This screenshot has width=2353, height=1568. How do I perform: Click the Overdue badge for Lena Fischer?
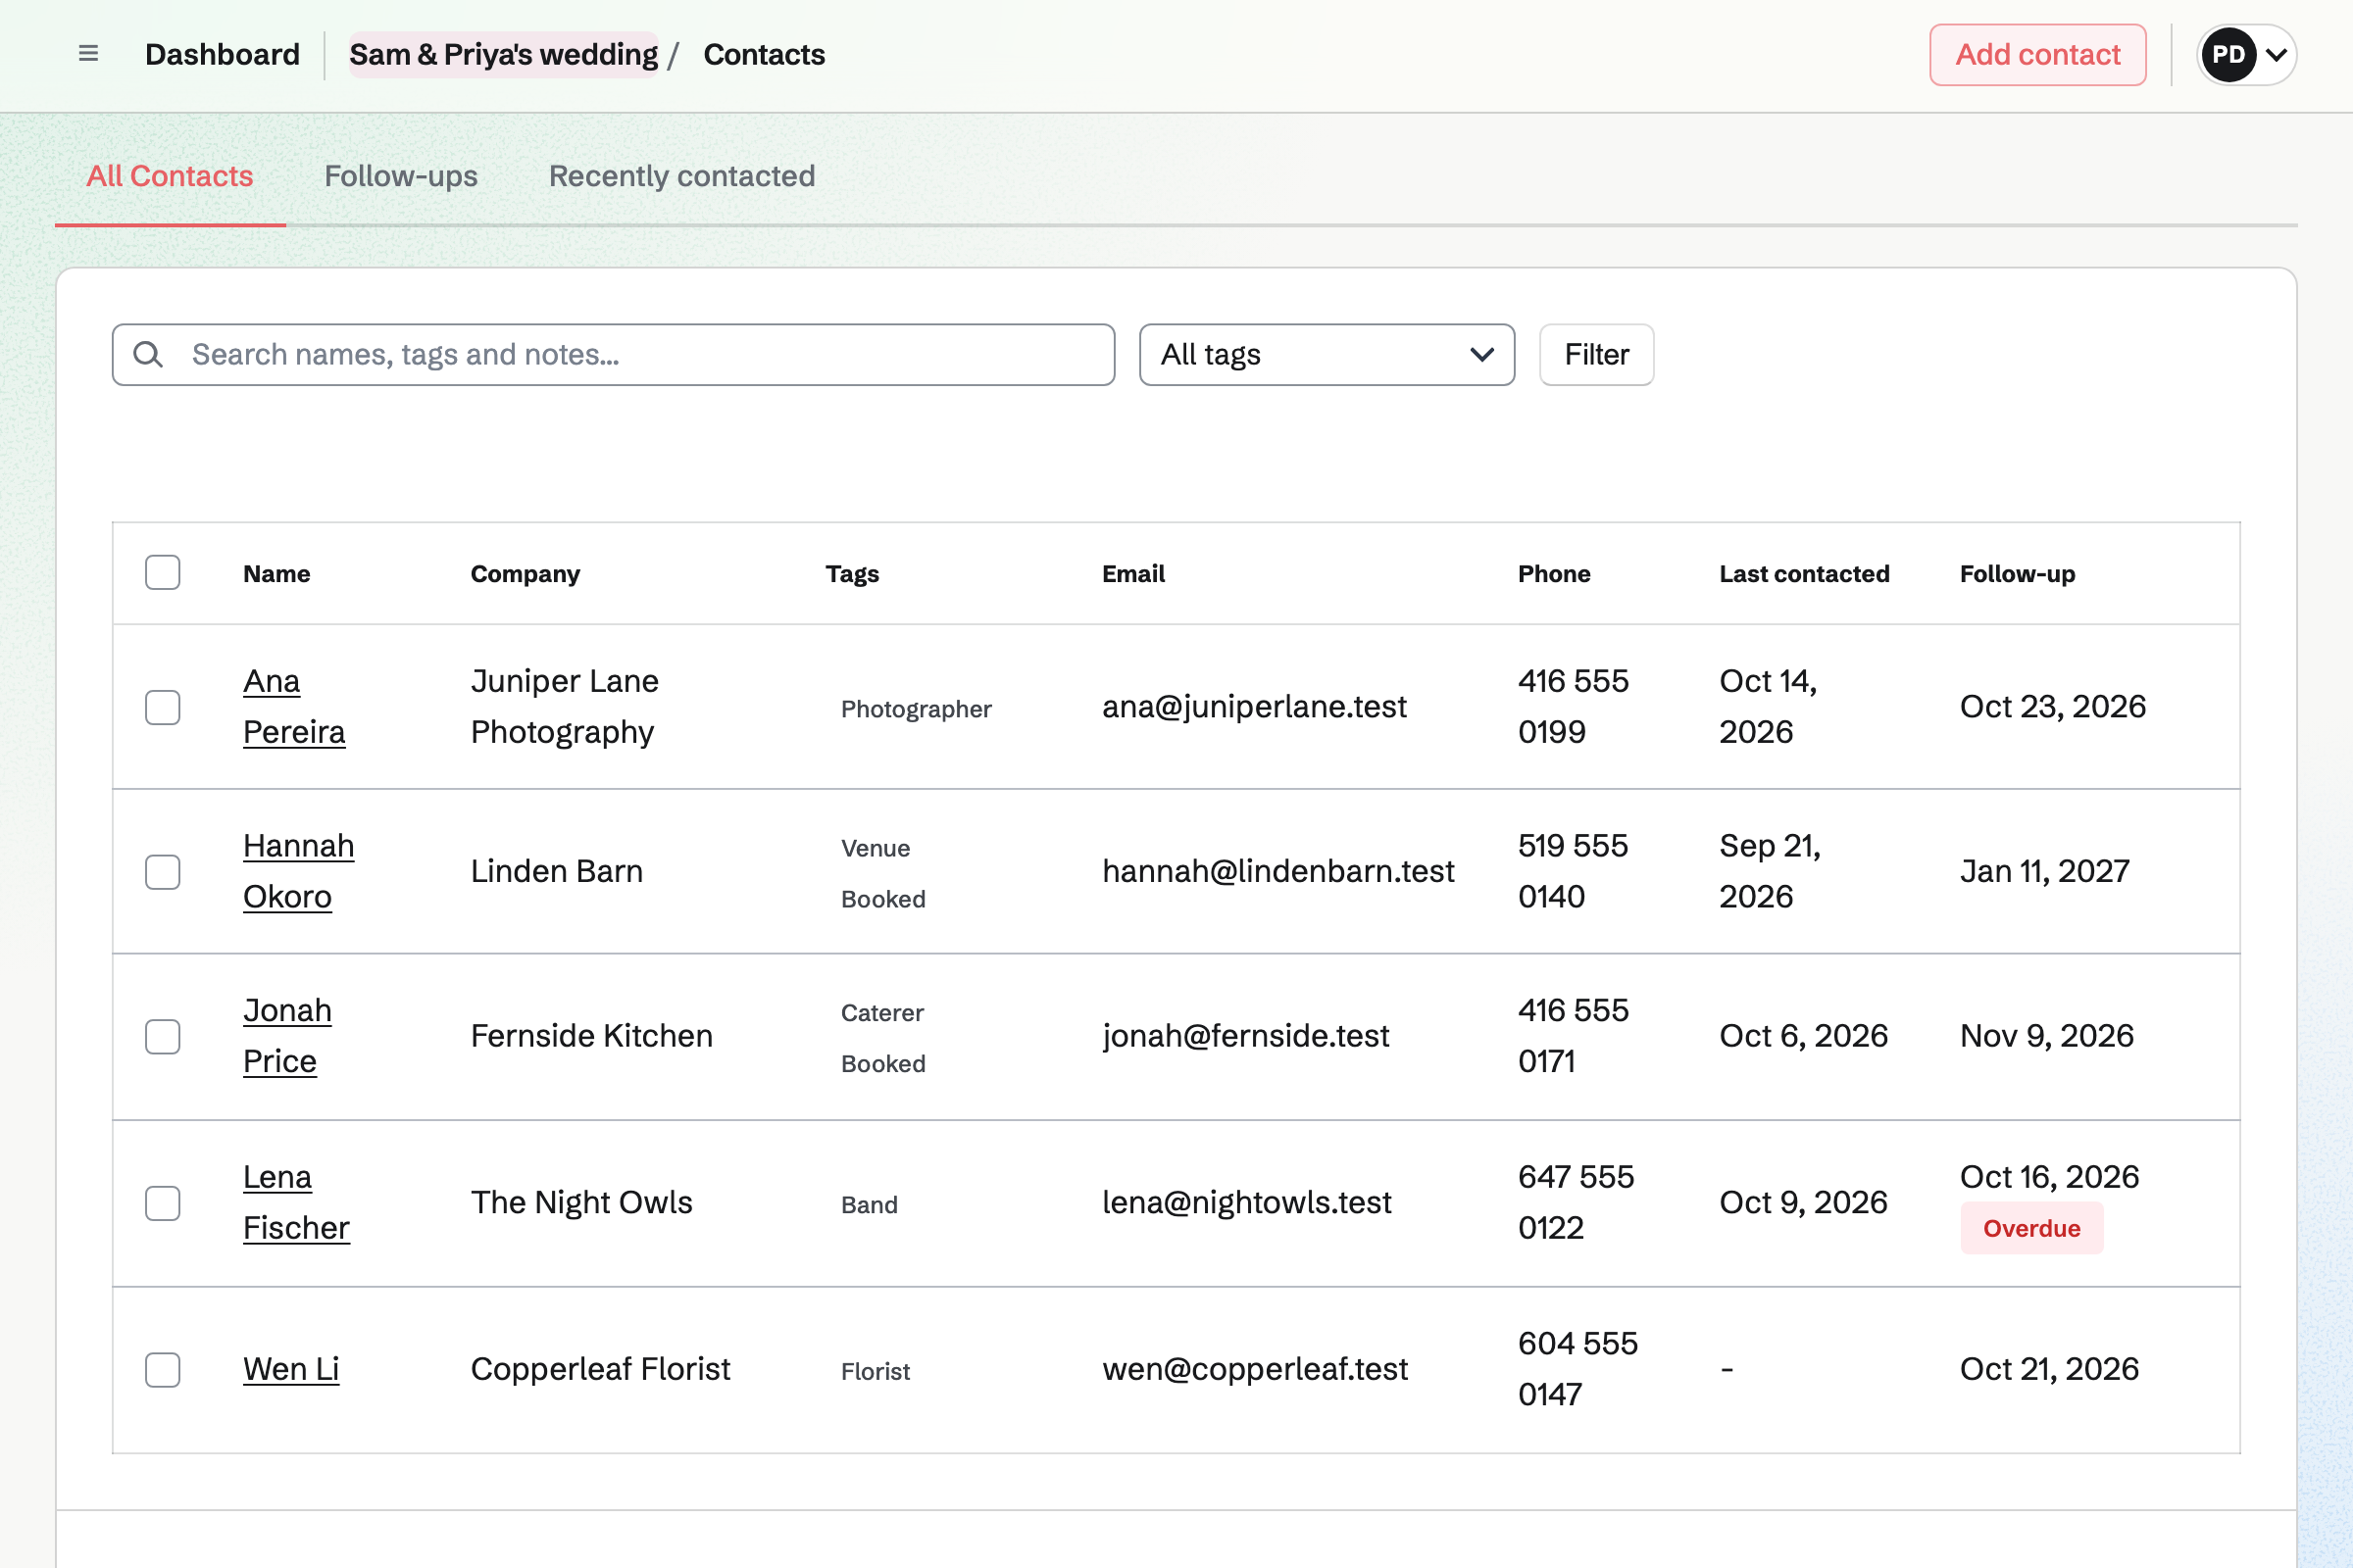click(2031, 1228)
